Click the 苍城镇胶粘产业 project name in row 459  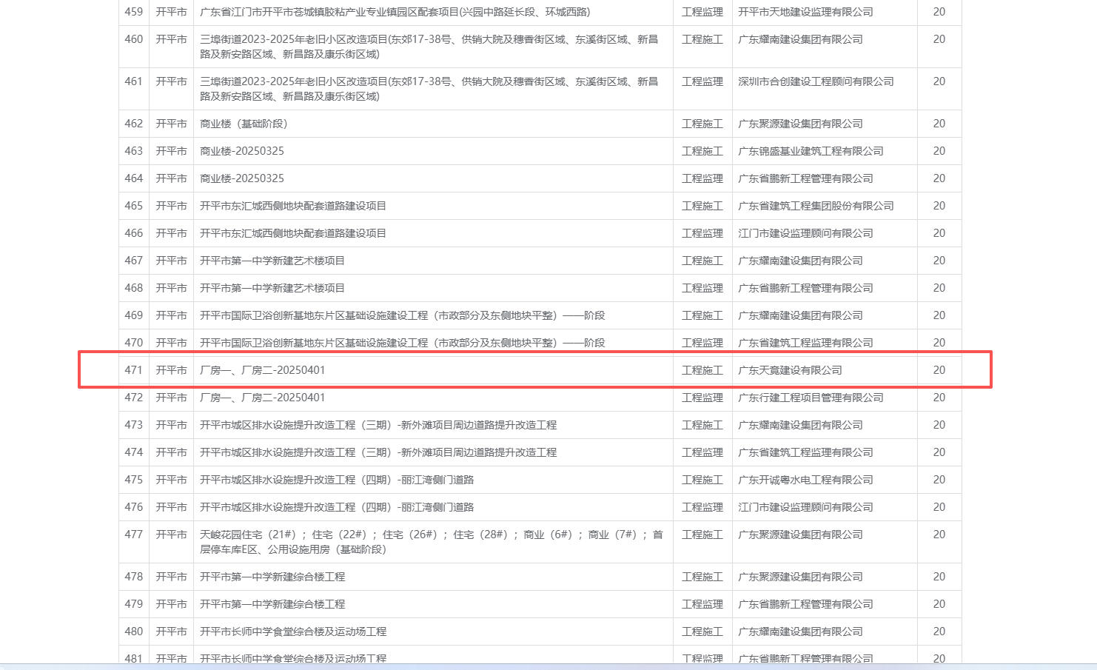click(395, 12)
